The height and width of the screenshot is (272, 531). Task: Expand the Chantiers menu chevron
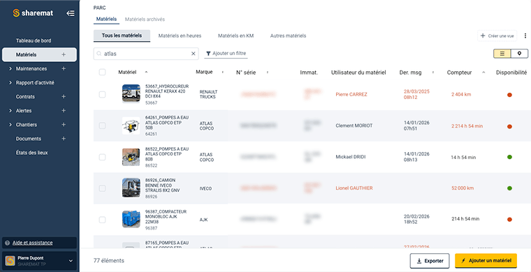pos(10,125)
